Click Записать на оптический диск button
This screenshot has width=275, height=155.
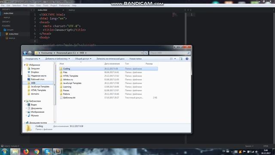tap(110, 59)
